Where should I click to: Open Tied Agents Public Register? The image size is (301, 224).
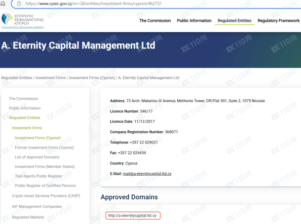(38, 176)
